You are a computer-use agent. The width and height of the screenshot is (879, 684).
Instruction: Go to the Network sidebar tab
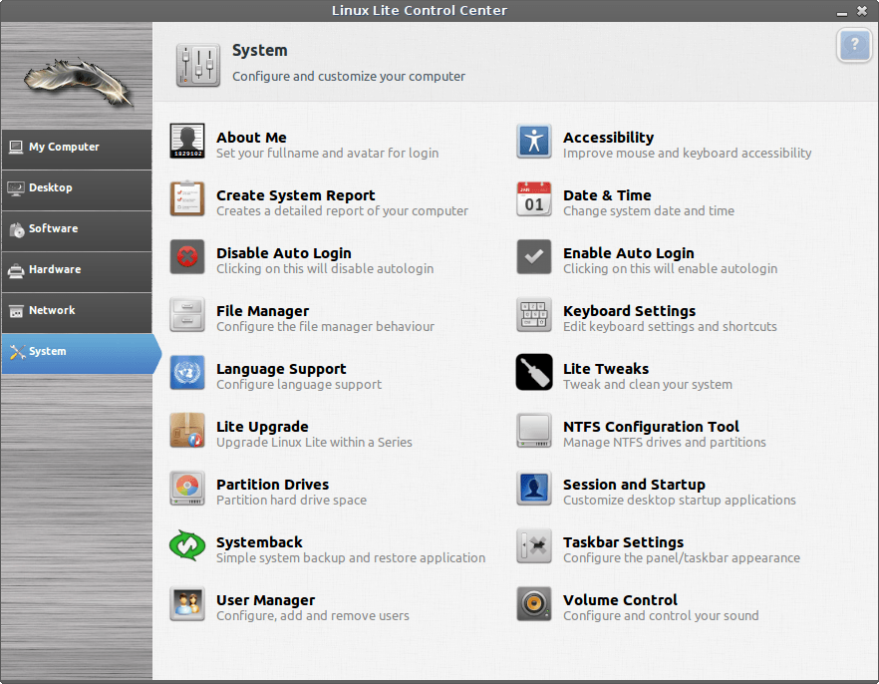click(x=77, y=313)
